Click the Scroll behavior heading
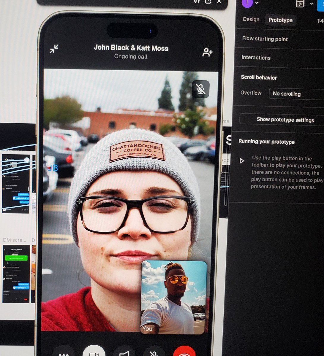324x356 pixels. click(259, 77)
